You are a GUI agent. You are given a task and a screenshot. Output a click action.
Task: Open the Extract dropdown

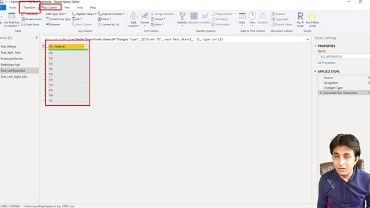tap(158, 19)
